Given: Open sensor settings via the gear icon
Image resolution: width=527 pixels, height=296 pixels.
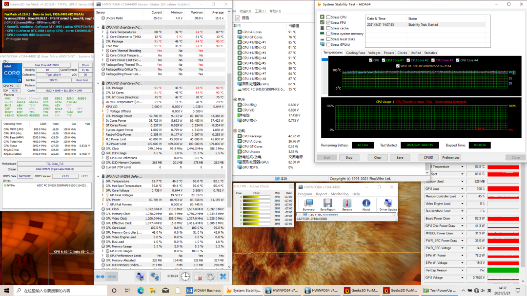Looking at the screenshot, I should (210, 277).
